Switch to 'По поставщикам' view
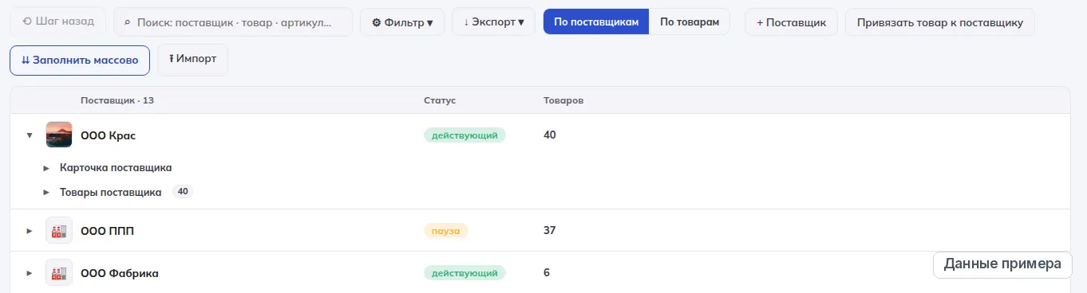 (596, 22)
